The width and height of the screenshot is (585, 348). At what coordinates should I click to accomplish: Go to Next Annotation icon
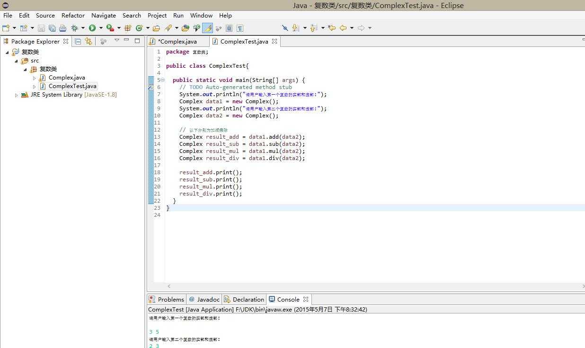[x=296, y=28]
